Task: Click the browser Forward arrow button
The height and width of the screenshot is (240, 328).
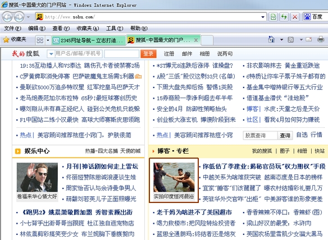Action: [x=19, y=17]
